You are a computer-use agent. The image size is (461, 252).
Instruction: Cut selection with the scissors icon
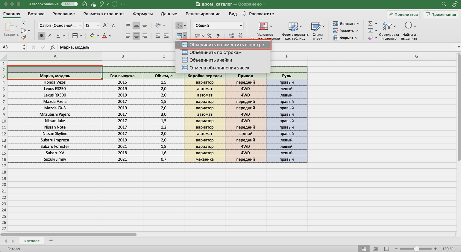click(24, 24)
